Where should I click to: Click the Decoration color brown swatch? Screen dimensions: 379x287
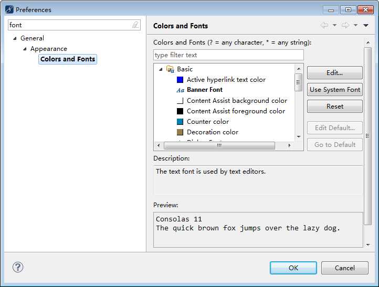(x=180, y=132)
